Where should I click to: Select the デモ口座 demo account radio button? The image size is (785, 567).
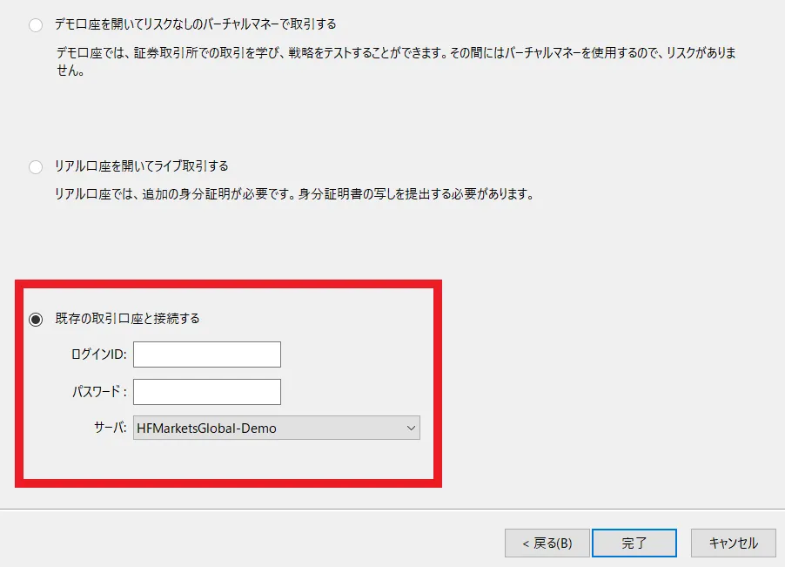pyautogui.click(x=35, y=25)
